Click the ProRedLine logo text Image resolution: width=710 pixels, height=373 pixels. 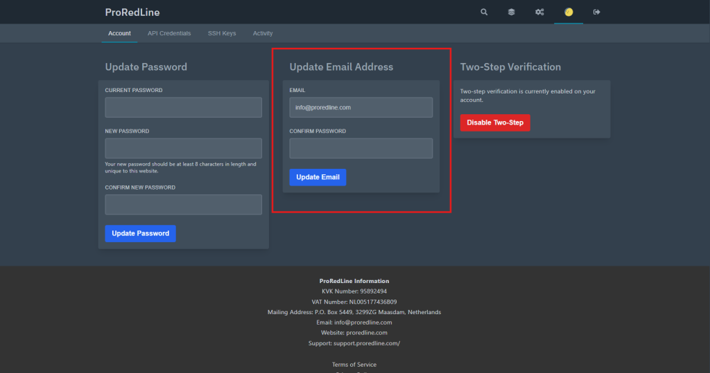pos(132,12)
